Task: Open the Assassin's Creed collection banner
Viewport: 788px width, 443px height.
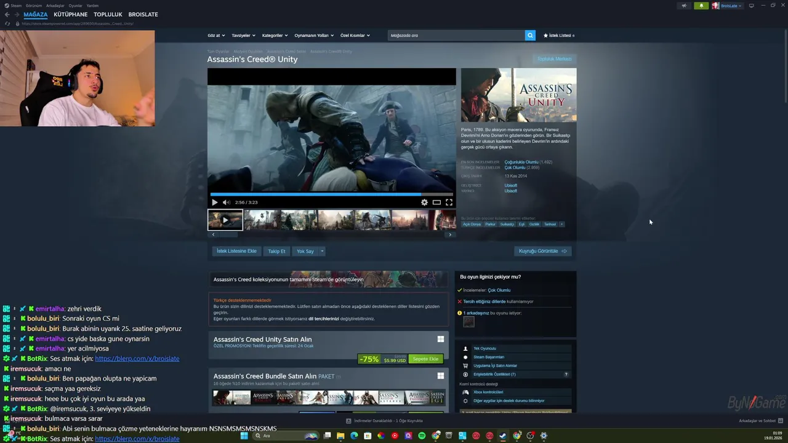Action: coord(328,279)
